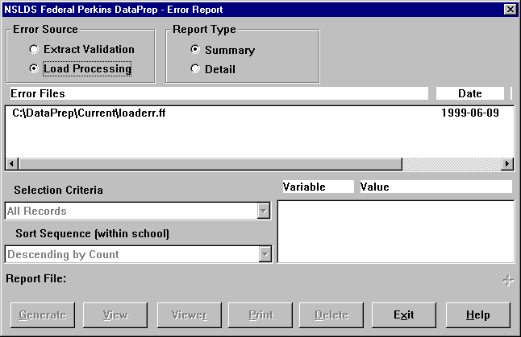Image resolution: width=521 pixels, height=337 pixels.
Task: Open the Viewer button
Action: coord(190,314)
